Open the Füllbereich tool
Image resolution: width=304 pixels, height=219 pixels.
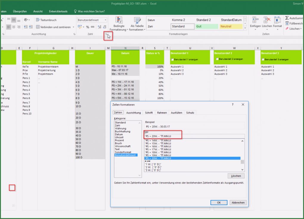pos(295,23)
